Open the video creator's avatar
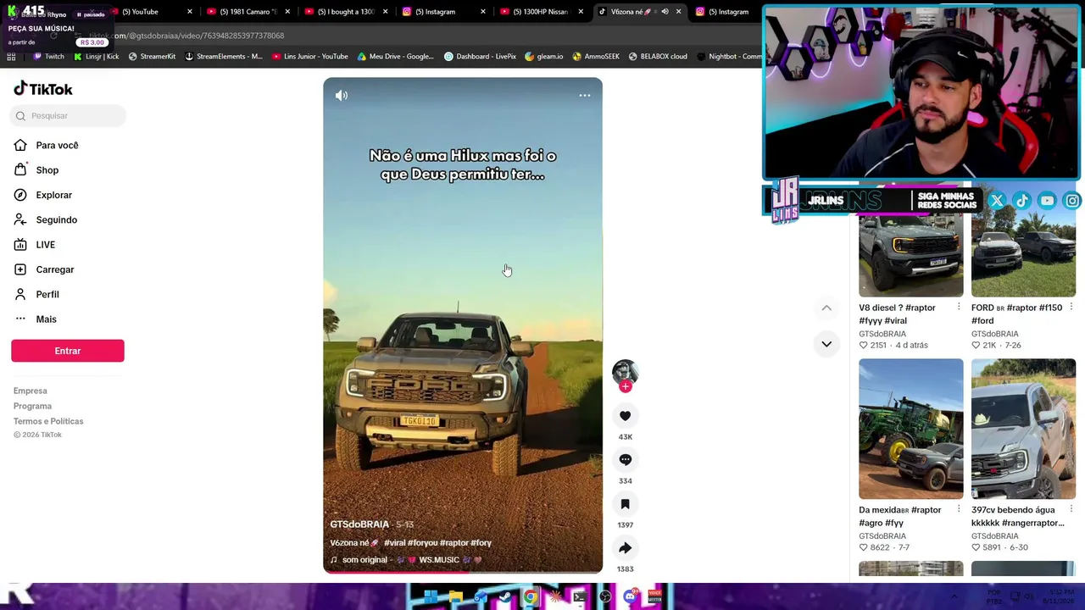1085x610 pixels. 625,372
